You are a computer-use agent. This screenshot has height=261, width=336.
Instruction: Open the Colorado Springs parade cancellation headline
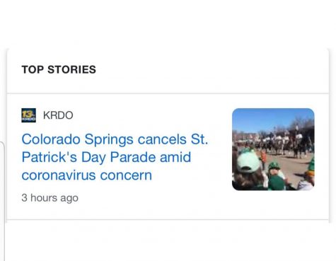(115, 157)
